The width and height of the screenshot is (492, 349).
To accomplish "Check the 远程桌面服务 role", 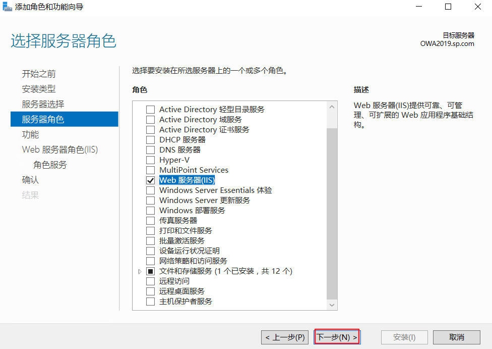I will coord(150,291).
